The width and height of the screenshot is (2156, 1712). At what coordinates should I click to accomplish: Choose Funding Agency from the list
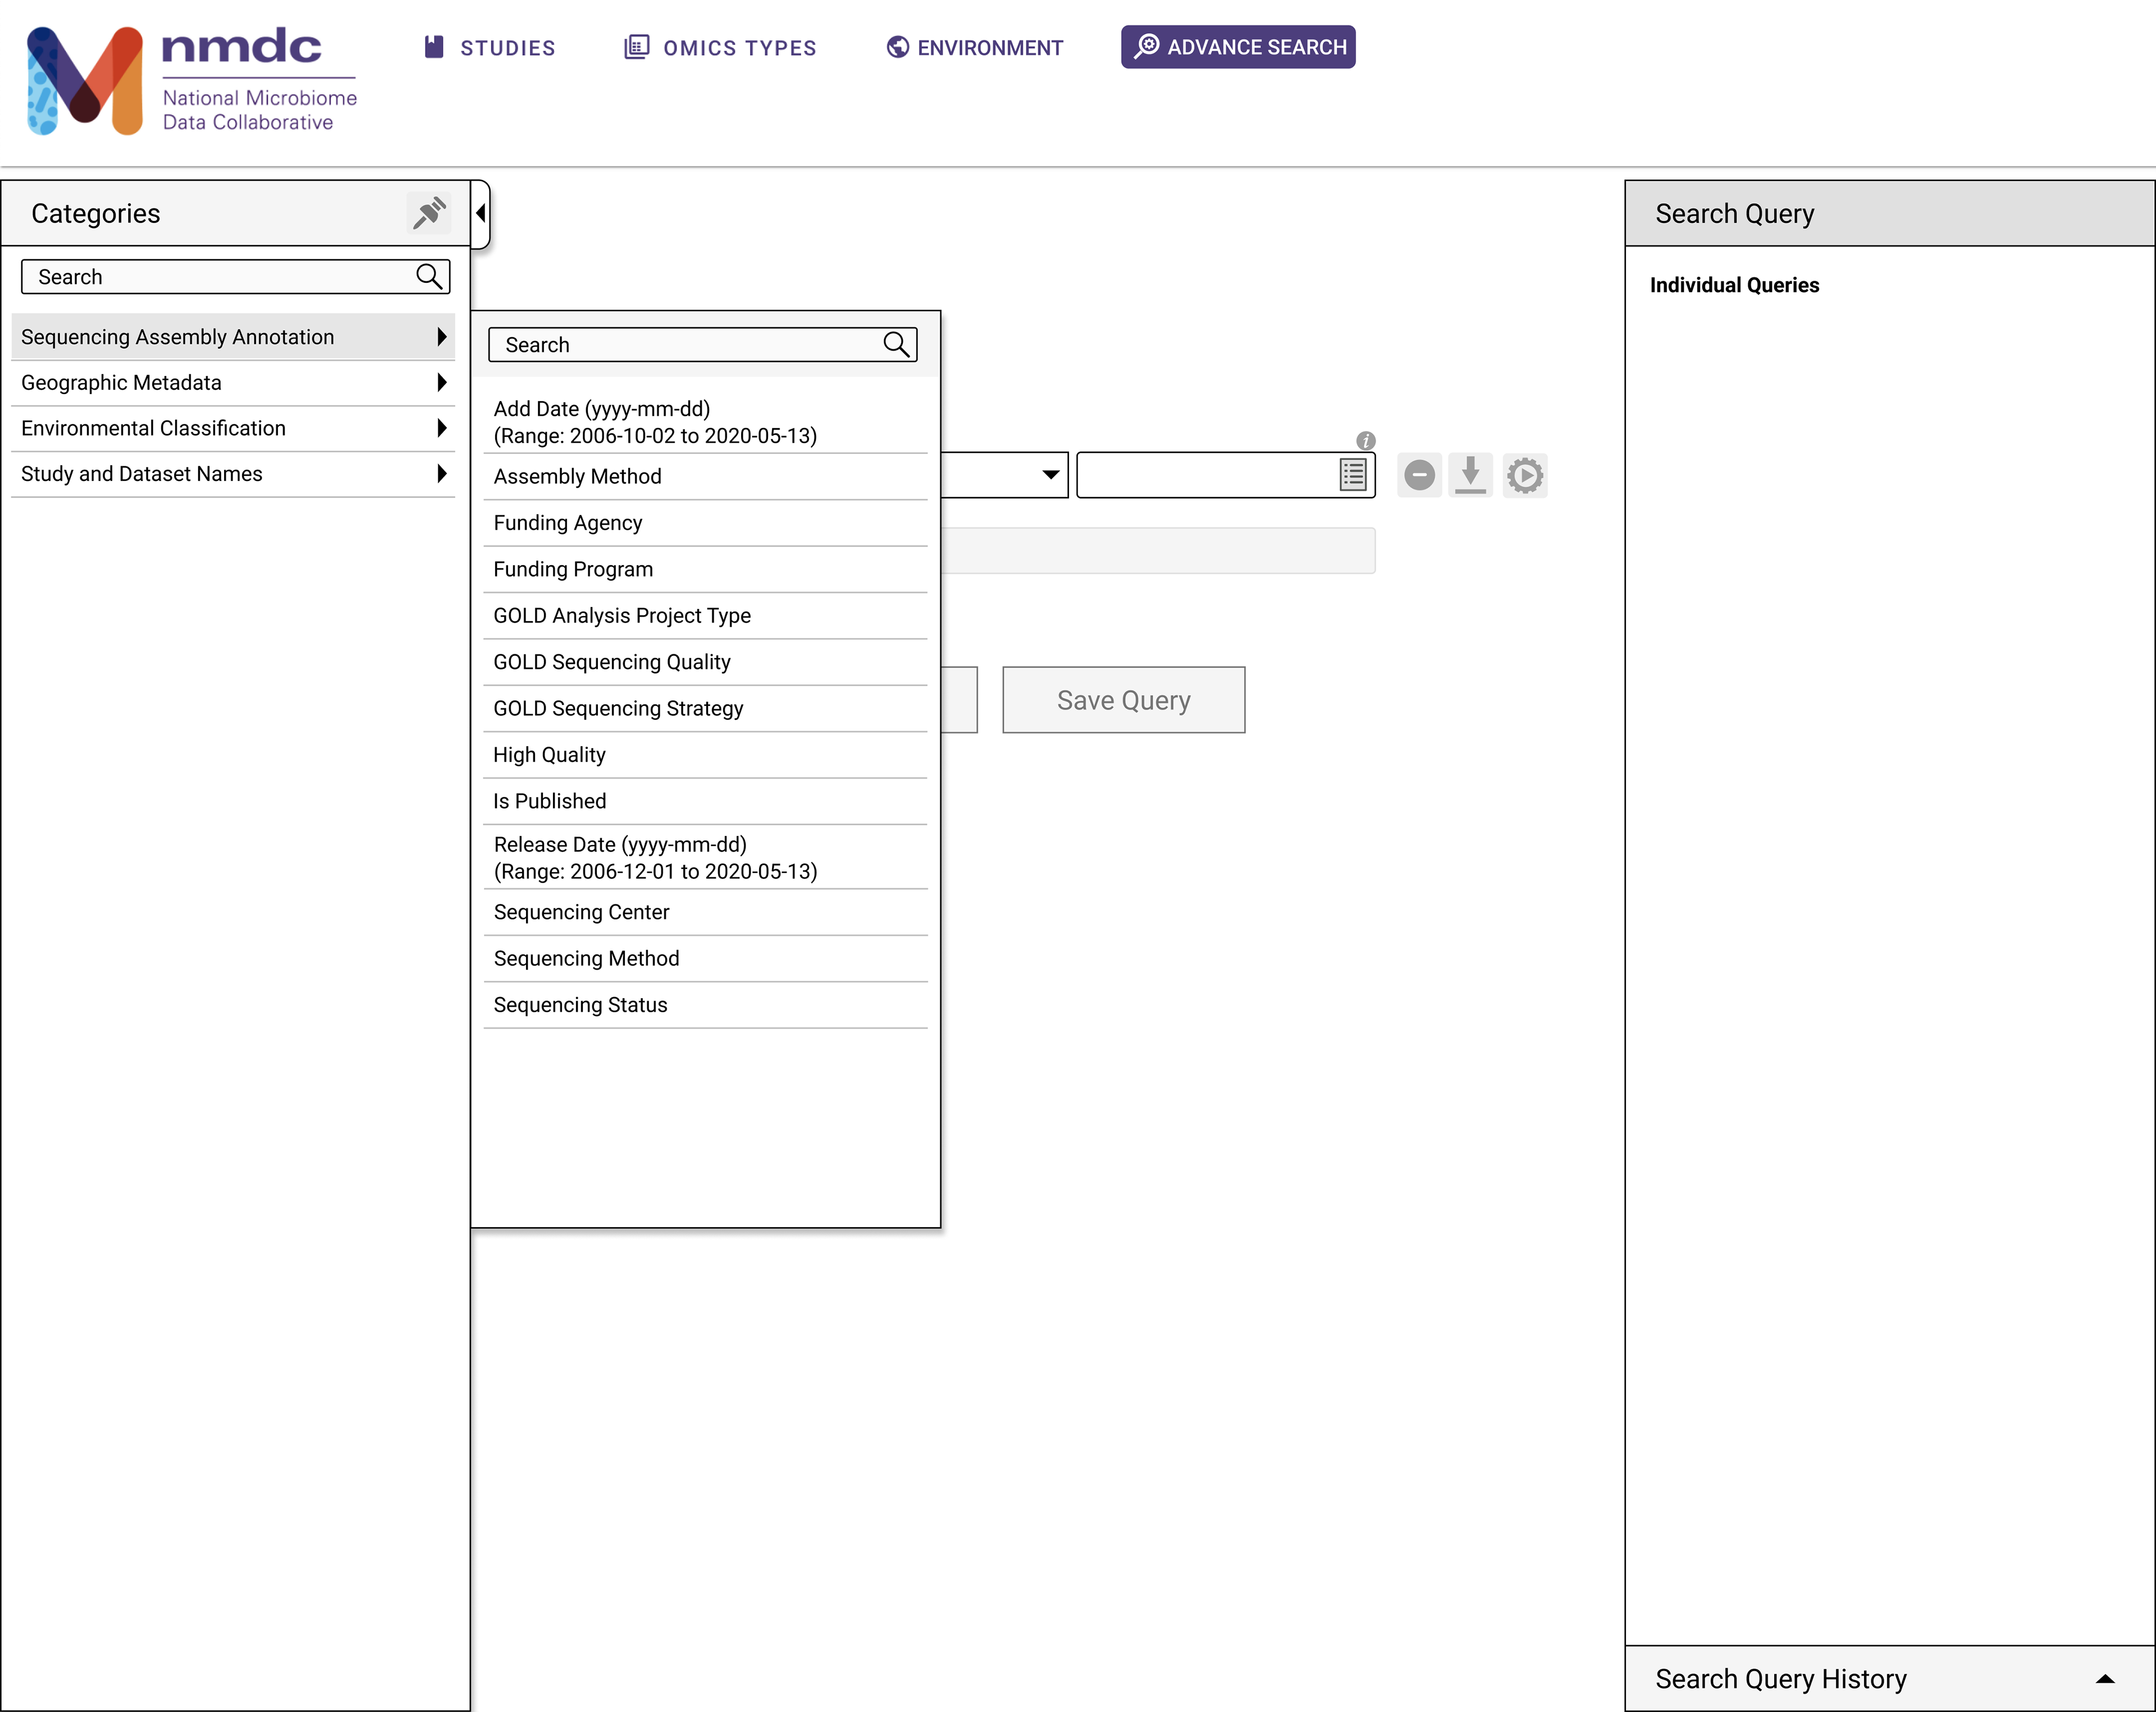(567, 523)
